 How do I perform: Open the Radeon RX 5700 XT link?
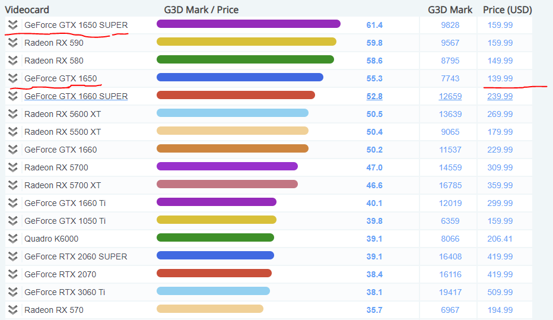[62, 185]
